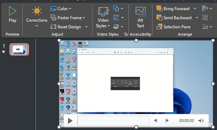The height and width of the screenshot is (130, 217).
Task: Expand the Reset Design arrow options
Action: click(87, 27)
